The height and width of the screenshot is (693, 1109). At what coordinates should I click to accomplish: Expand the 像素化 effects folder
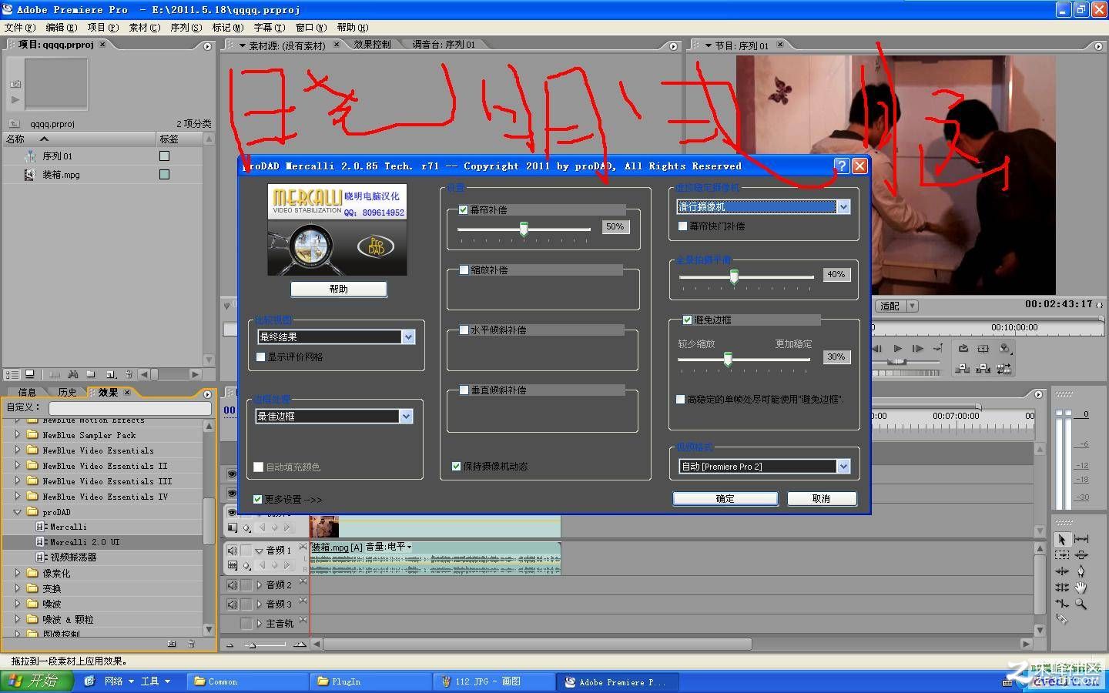[x=18, y=573]
